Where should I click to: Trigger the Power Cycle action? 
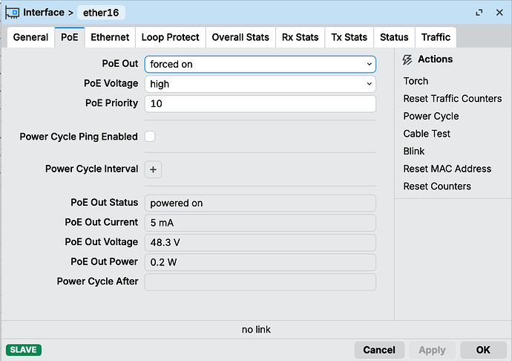[431, 116]
